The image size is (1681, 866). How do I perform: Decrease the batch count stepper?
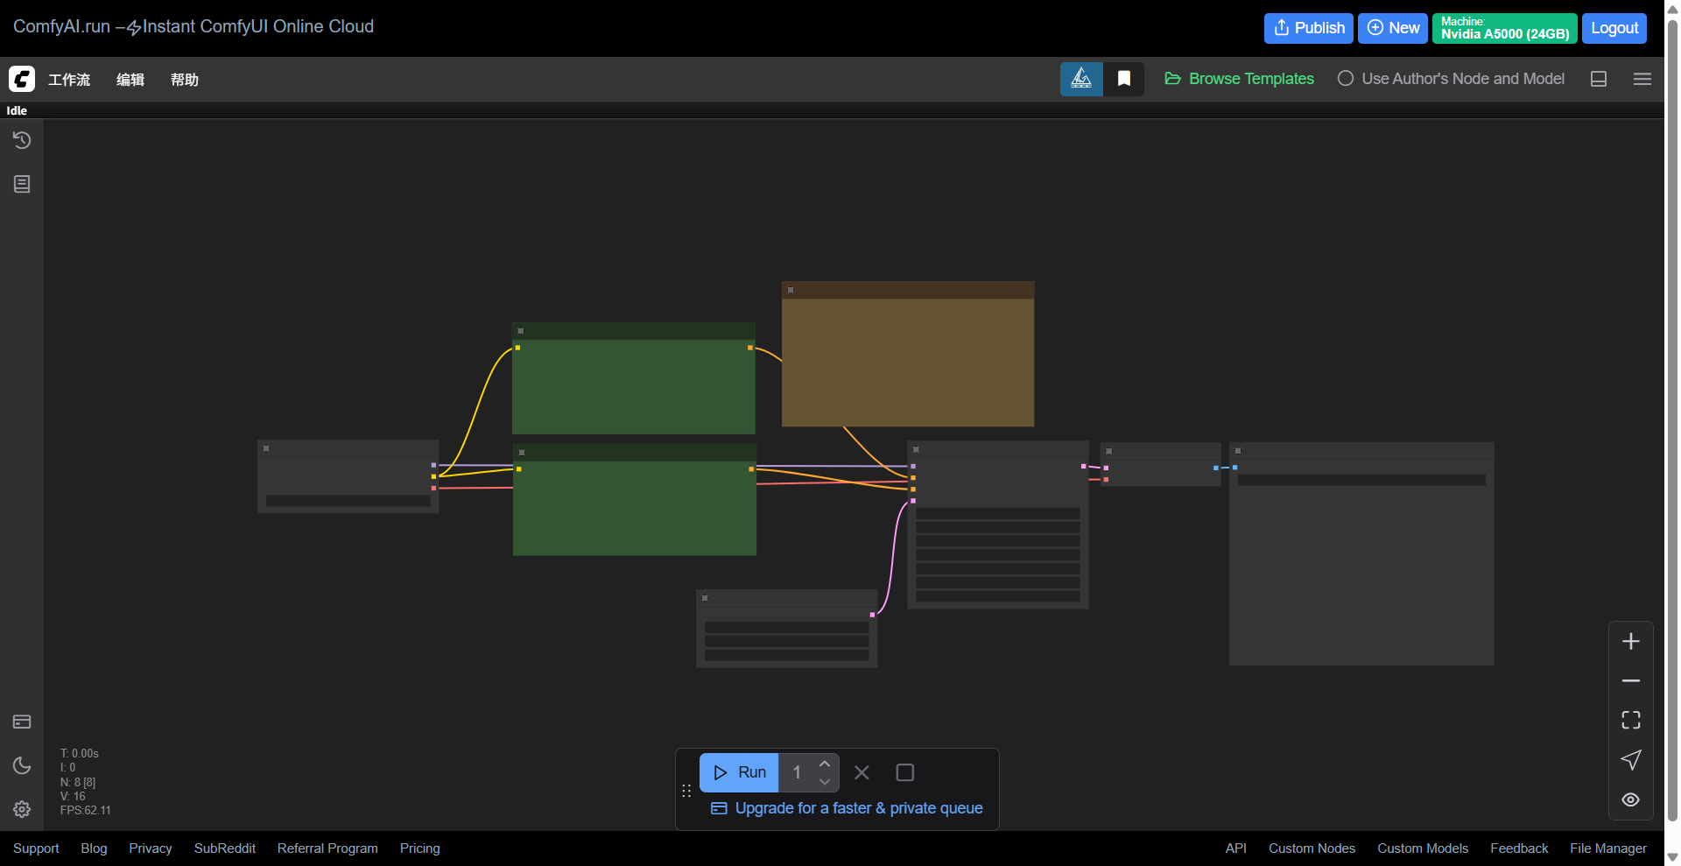[x=825, y=782]
